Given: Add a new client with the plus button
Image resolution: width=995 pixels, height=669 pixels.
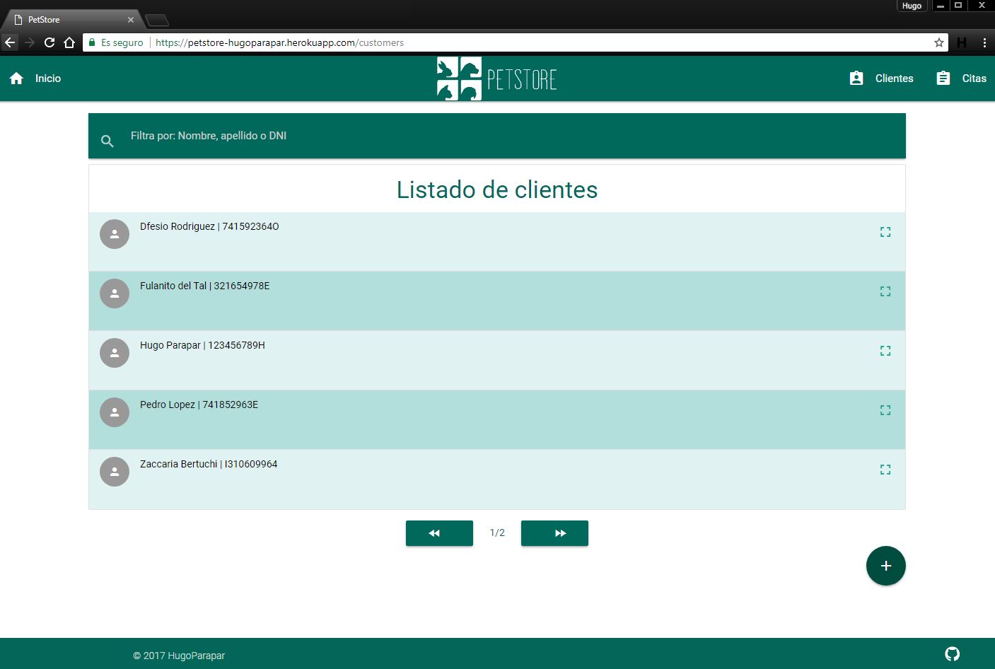Looking at the screenshot, I should 885,566.
